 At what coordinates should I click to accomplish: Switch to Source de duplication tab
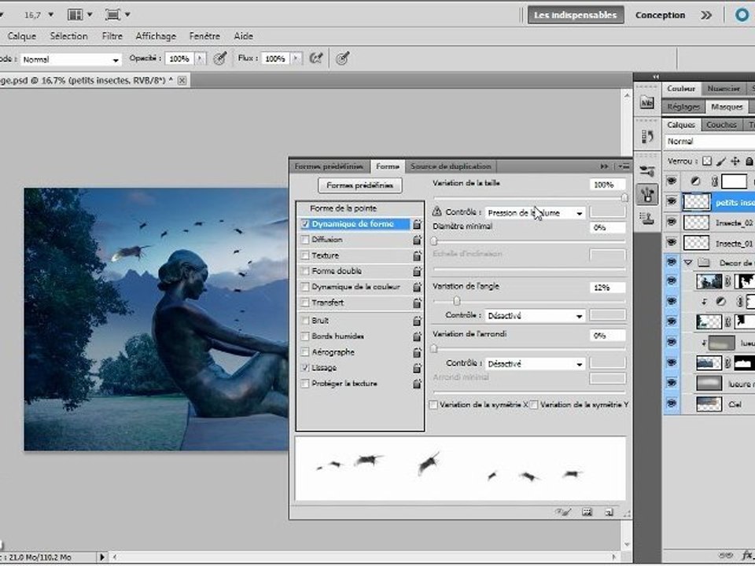(451, 166)
